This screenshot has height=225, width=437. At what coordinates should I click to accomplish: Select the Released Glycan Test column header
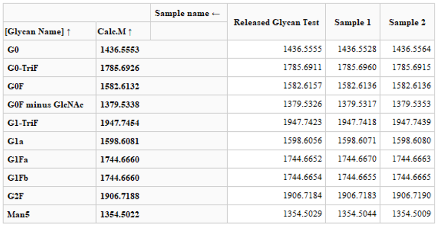(x=276, y=22)
